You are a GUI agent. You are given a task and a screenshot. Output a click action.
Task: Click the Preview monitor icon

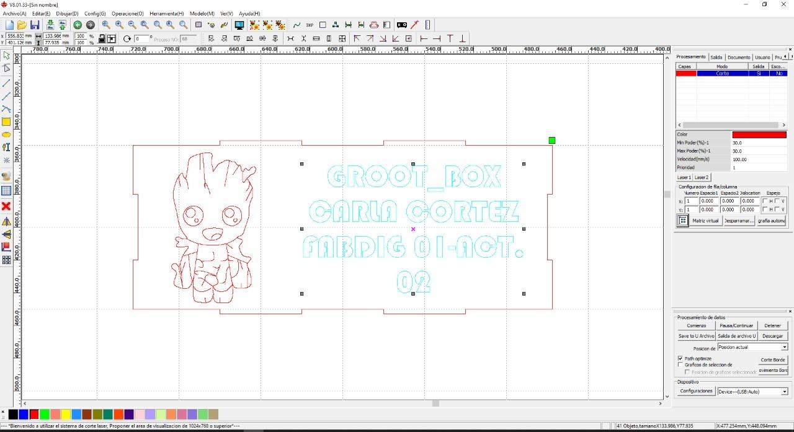click(239, 25)
